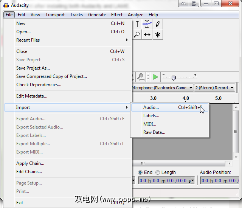
Task: Select the Envelope tool
Action: (x=147, y=24)
